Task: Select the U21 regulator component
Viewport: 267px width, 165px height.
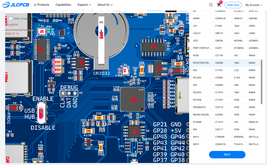Action: point(157,69)
